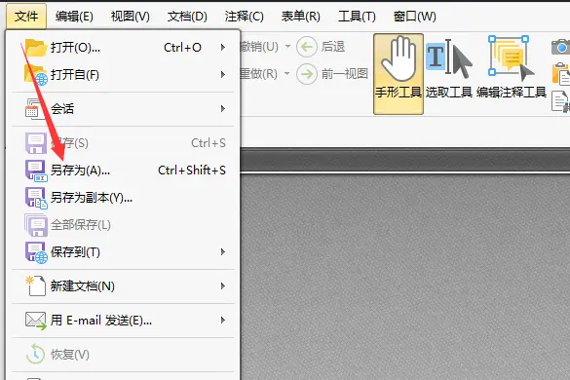
Task: Click the 全部保存(L) label
Action: (x=80, y=225)
